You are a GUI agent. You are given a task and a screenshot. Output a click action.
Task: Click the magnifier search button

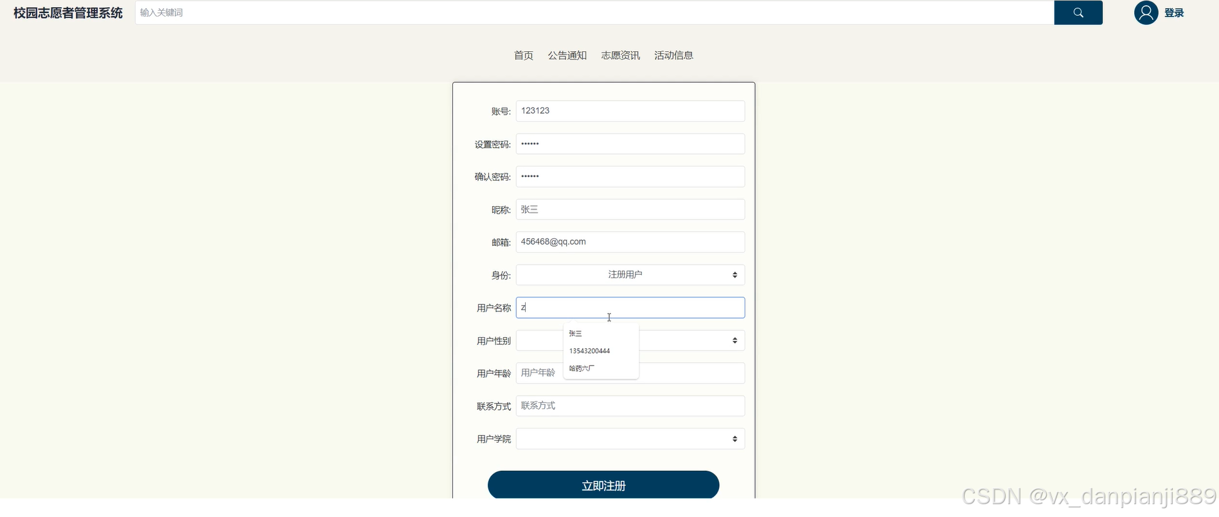(x=1078, y=13)
